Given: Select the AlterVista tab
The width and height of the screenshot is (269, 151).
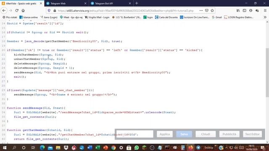Looking at the screenshot, I should click(x=22, y=3).
